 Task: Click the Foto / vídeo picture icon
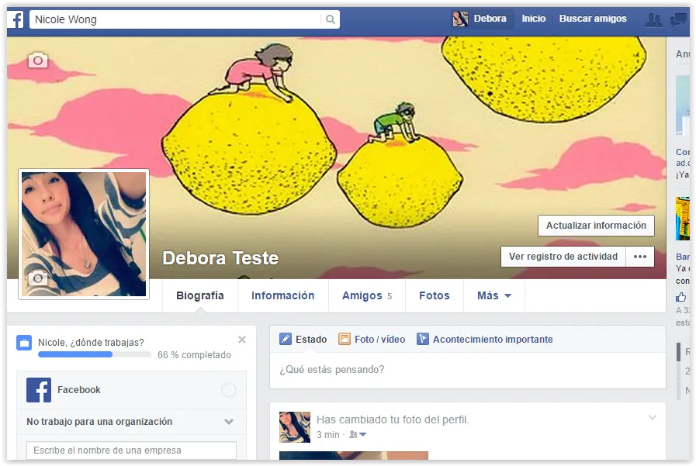click(345, 339)
